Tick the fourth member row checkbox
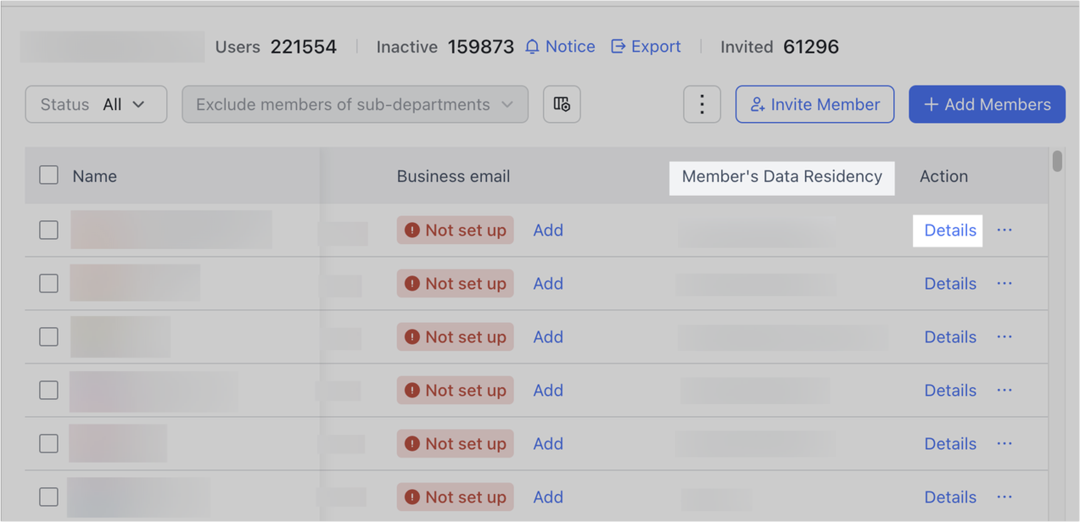This screenshot has width=1080, height=522. [x=49, y=390]
